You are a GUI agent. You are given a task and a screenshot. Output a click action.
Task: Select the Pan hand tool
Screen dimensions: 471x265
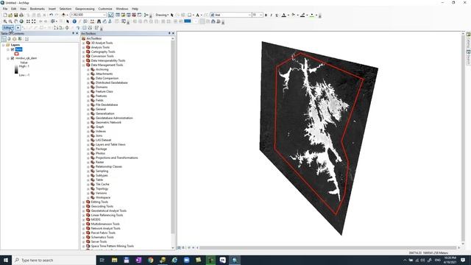click(x=16, y=21)
